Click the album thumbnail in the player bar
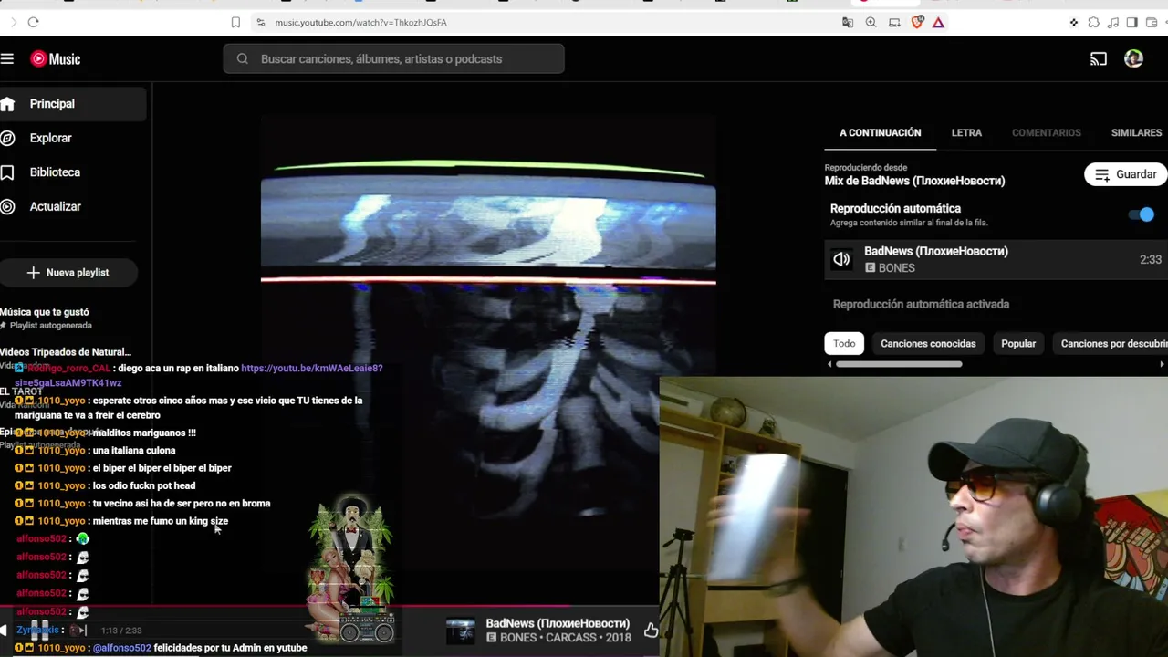 [x=461, y=631]
